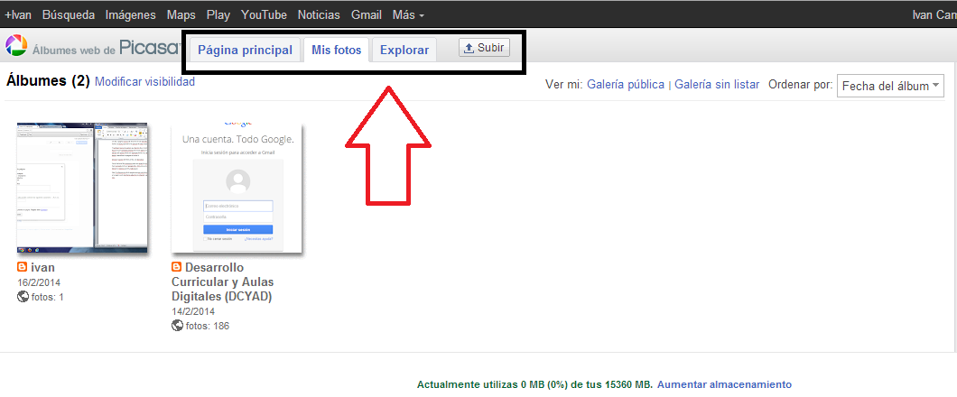
Task: Open Play from the top bar
Action: [218, 14]
